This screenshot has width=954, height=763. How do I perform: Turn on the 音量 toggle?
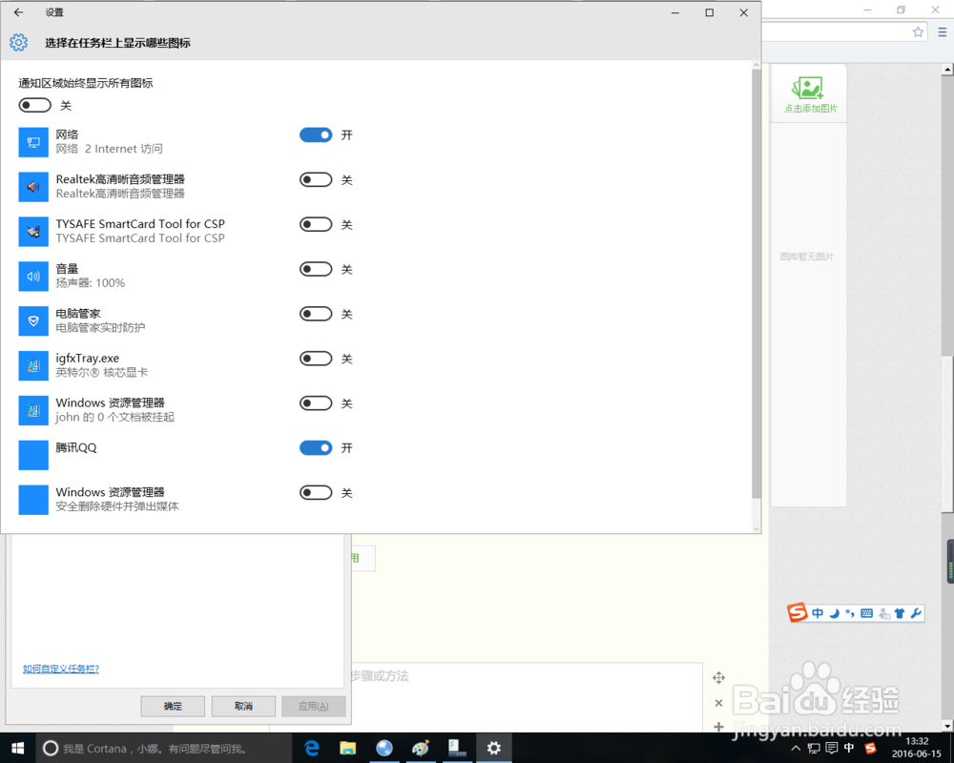tap(316, 269)
